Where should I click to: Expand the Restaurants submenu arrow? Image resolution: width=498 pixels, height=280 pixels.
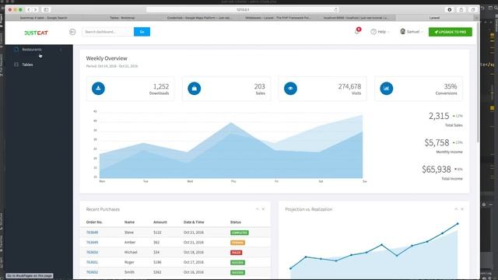(61, 50)
